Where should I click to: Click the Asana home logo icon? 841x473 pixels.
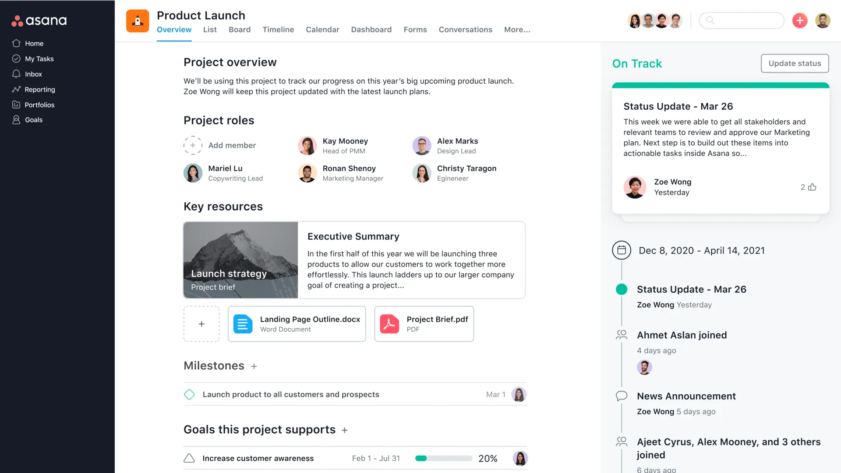tap(39, 20)
